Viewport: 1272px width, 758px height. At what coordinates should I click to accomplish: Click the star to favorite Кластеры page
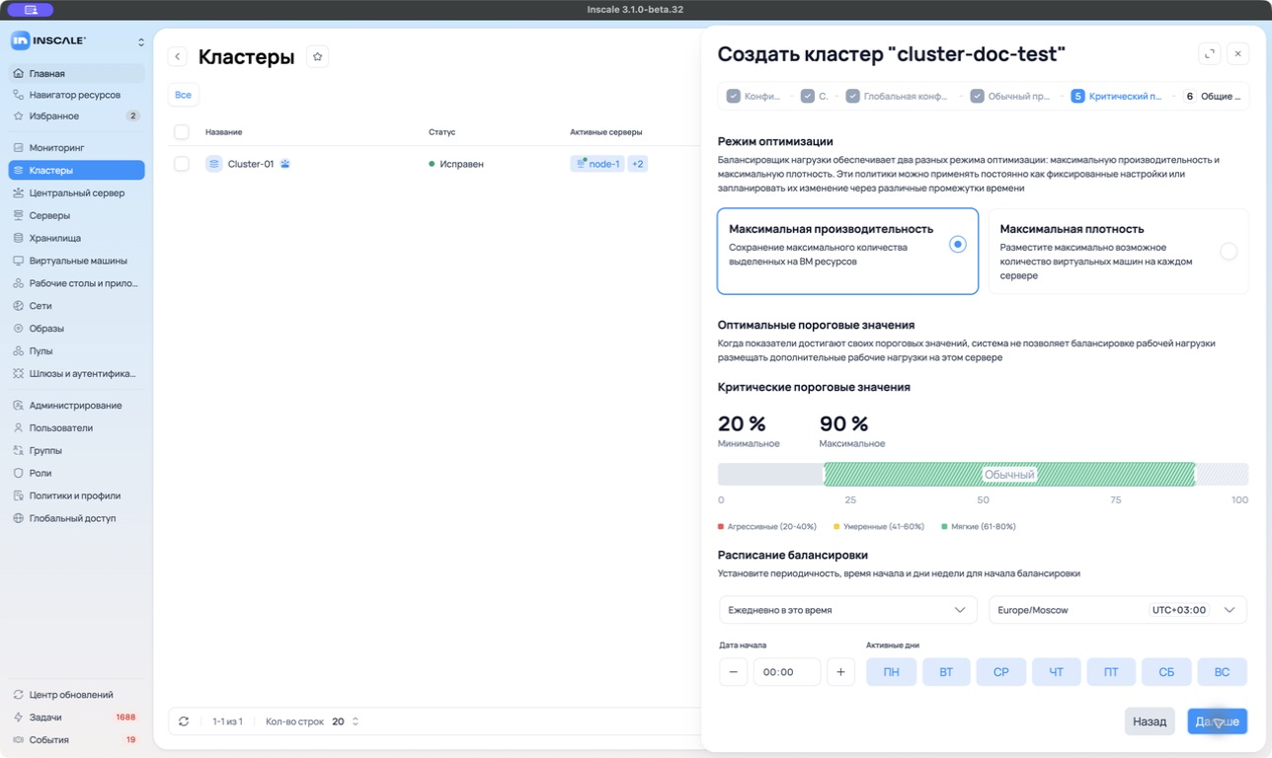pos(317,57)
